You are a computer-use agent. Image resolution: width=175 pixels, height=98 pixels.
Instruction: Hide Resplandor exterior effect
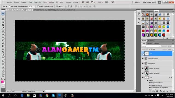[150, 83]
